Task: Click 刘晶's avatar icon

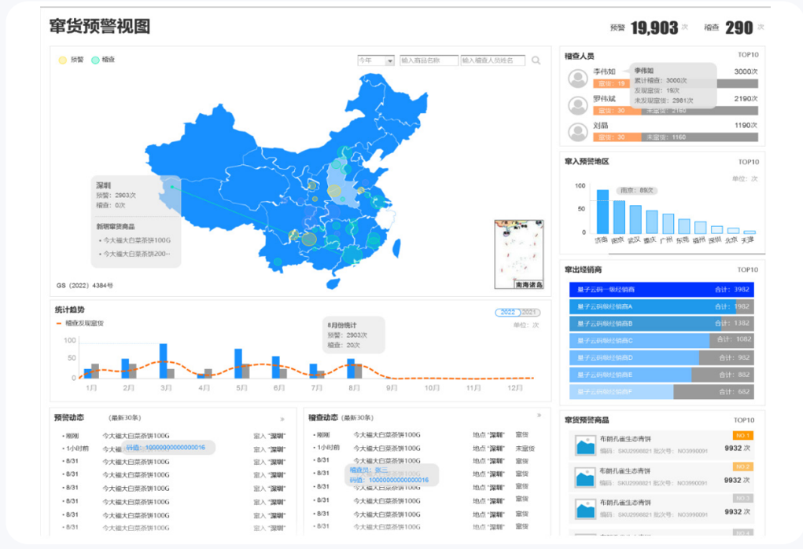Action: click(x=579, y=131)
